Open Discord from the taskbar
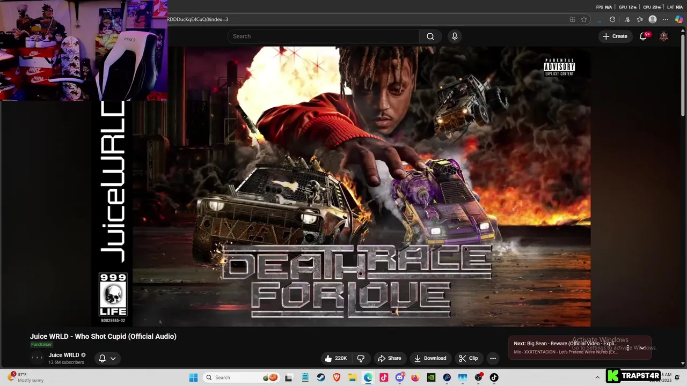This screenshot has width=687, height=386. coord(399,377)
